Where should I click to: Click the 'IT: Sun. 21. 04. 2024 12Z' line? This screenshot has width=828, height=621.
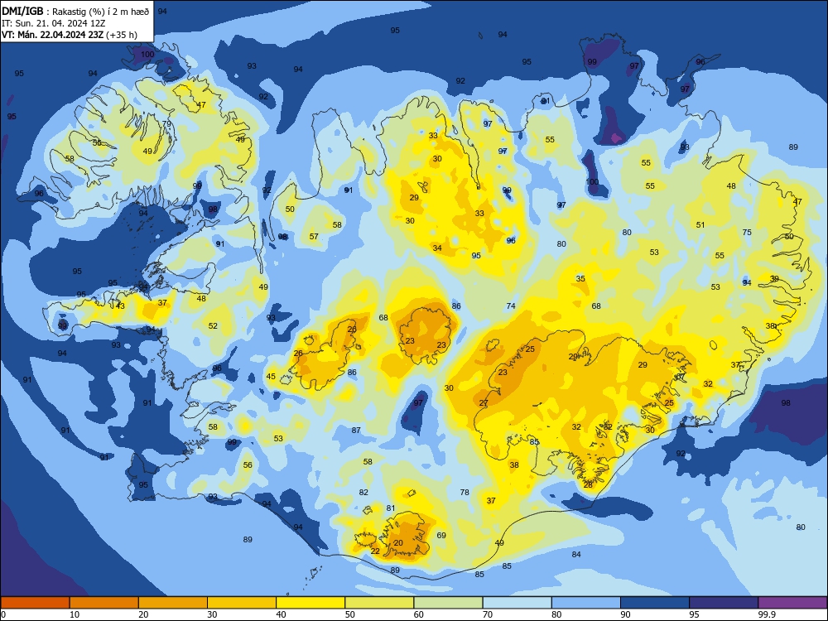click(x=54, y=23)
